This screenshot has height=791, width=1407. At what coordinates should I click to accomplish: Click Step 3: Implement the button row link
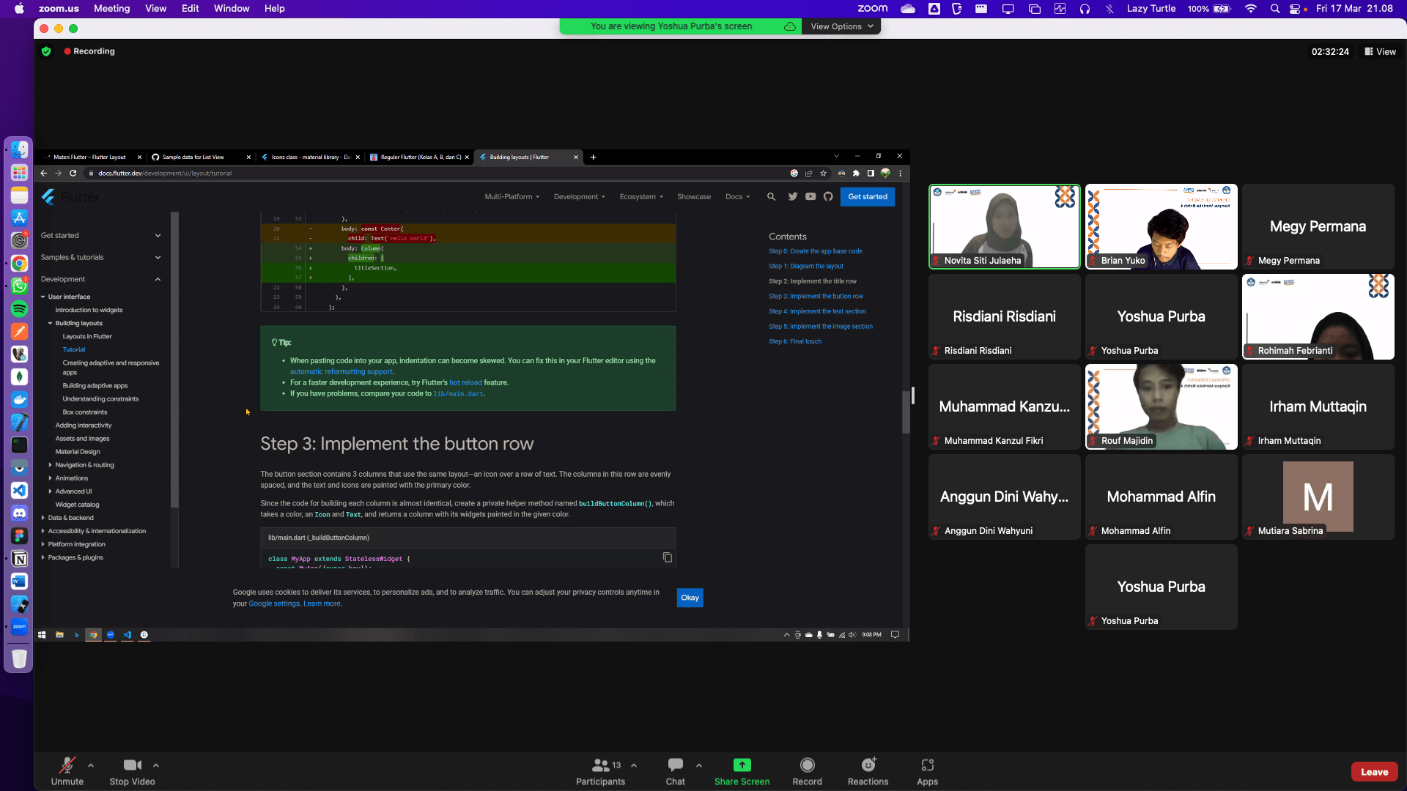click(816, 296)
